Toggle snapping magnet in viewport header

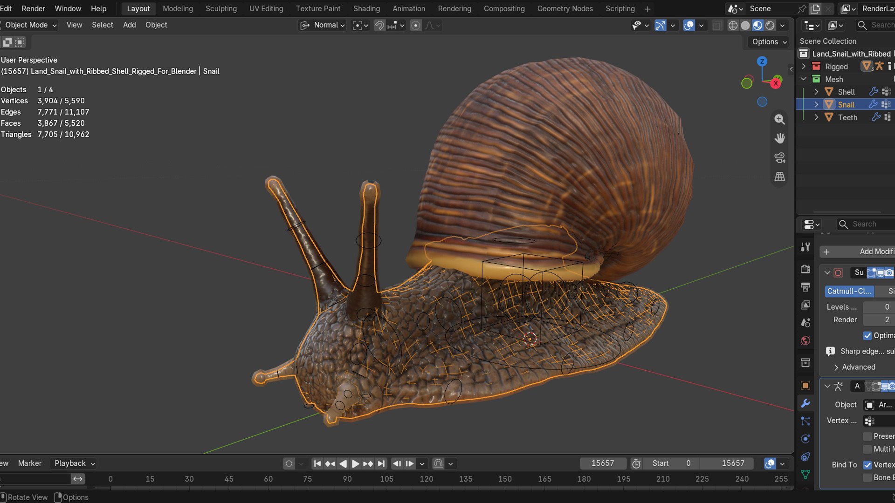(379, 25)
